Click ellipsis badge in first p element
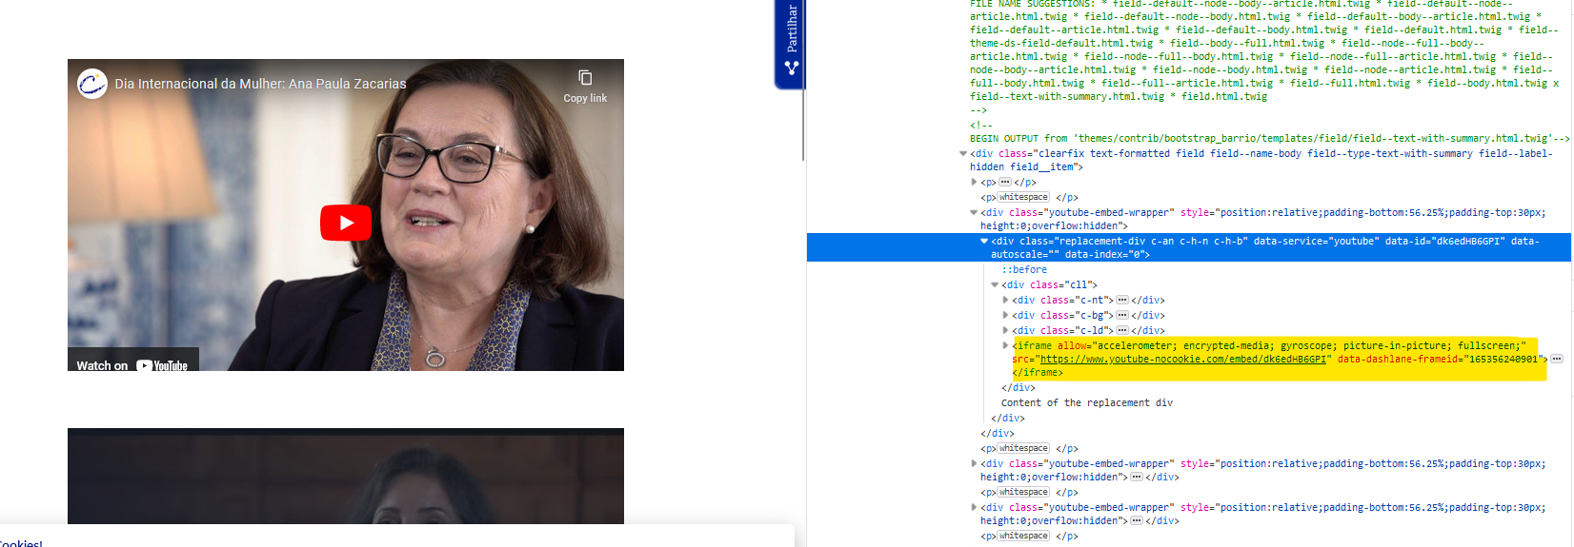The image size is (1574, 547). [1004, 182]
